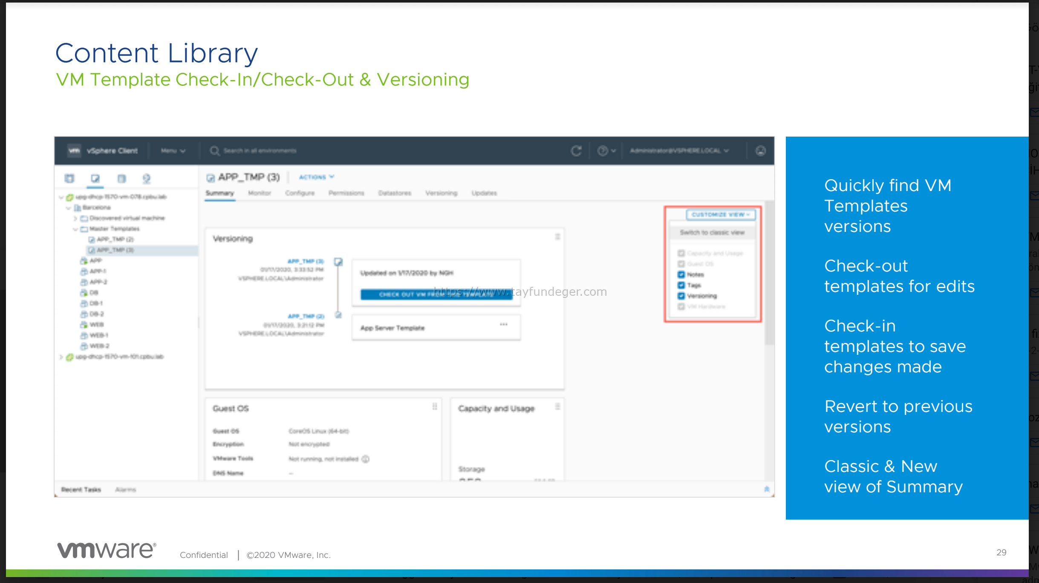This screenshot has height=583, width=1039.
Task: Switch to the Monitor tab
Action: (x=260, y=193)
